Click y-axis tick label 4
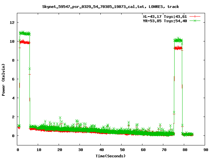 click(13, 98)
